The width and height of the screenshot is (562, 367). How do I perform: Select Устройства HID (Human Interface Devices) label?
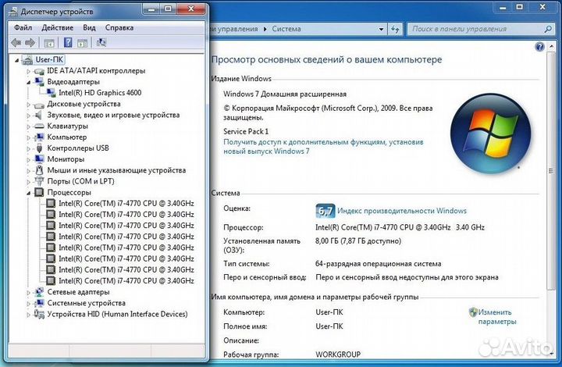click(x=117, y=315)
